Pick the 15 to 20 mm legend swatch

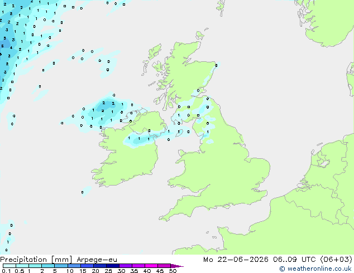(x=87, y=266)
